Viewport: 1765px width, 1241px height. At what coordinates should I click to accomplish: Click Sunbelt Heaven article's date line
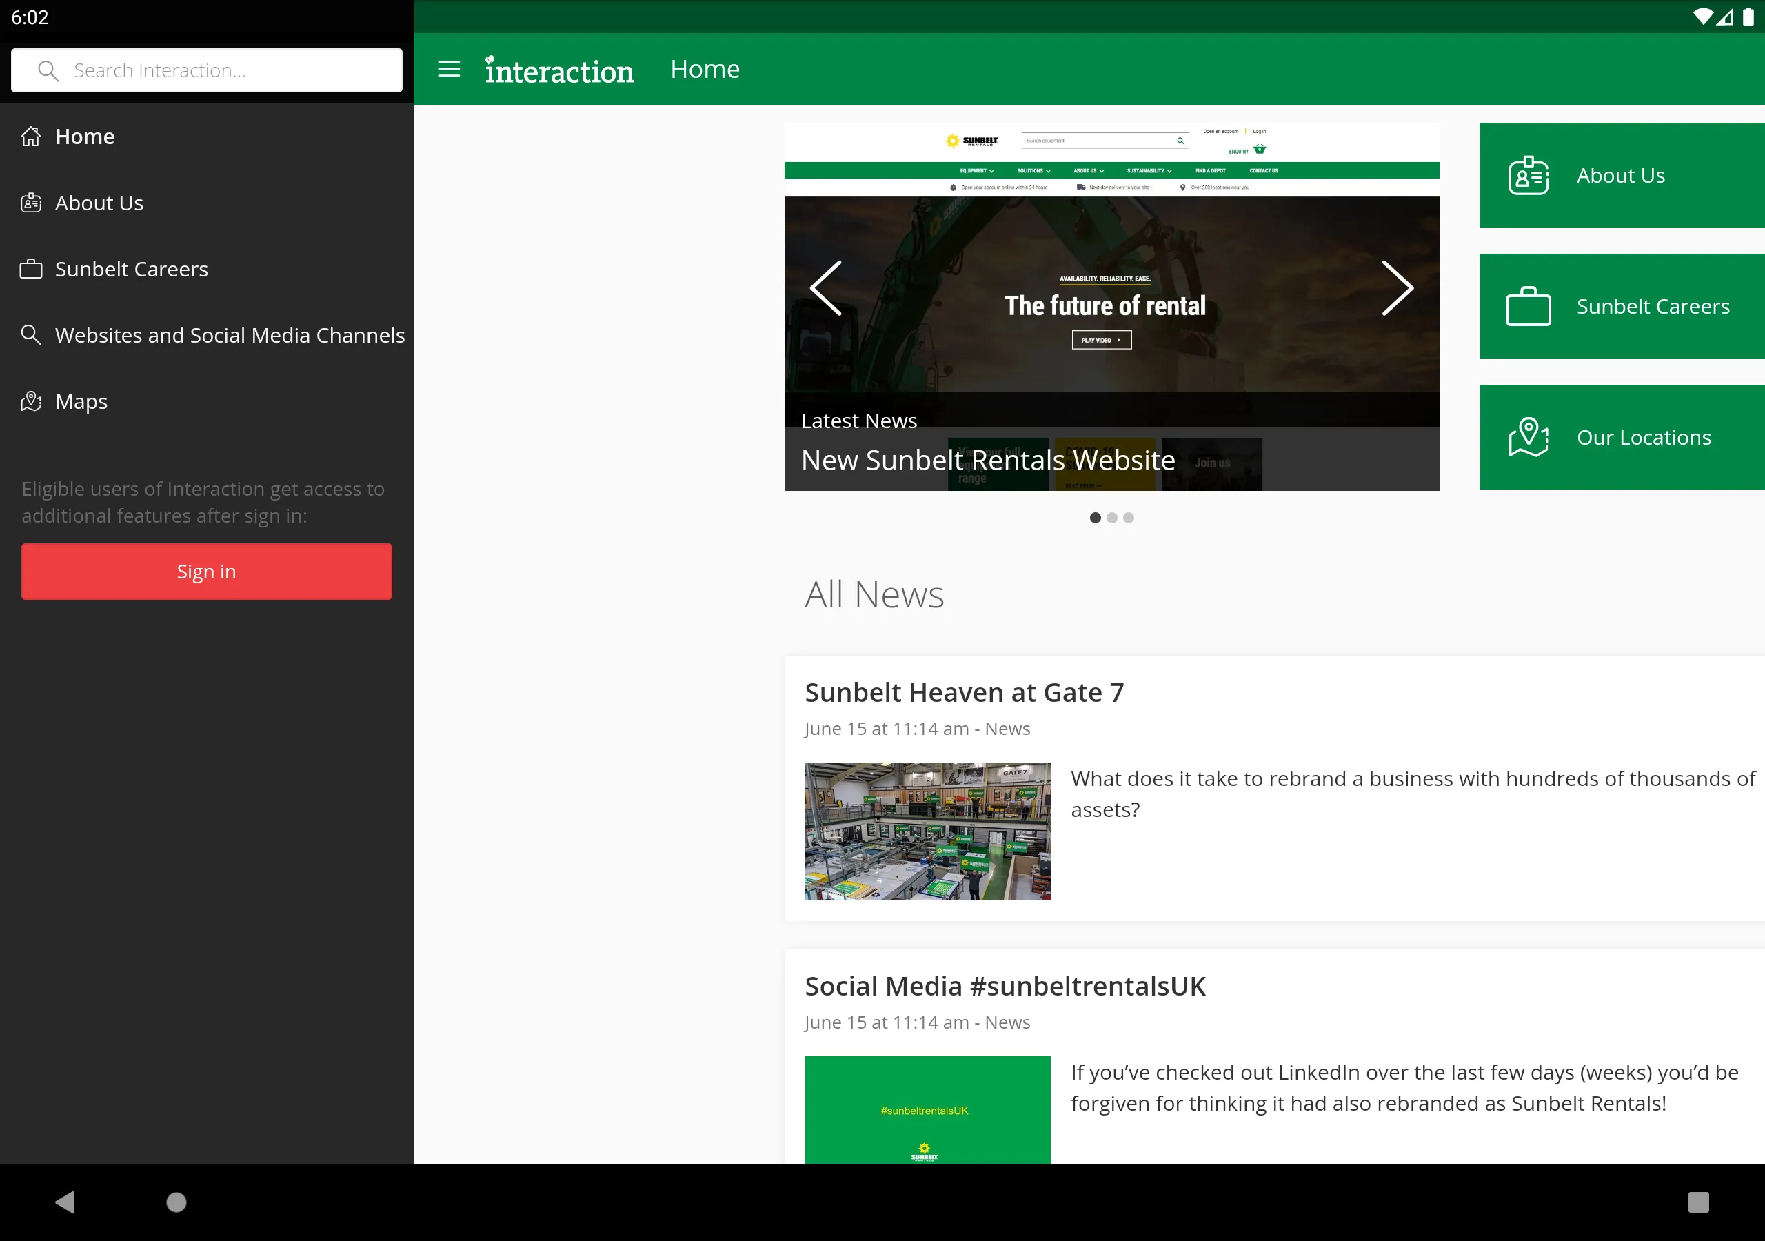click(x=917, y=729)
